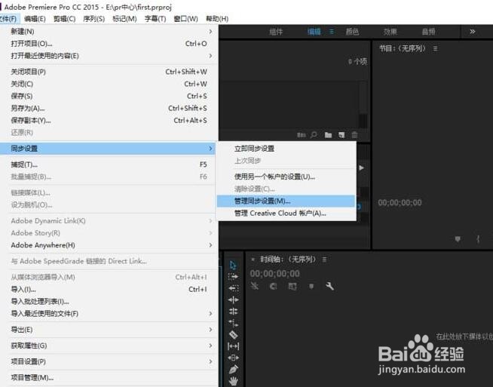Click the play arrow beside the submenu
The width and height of the screenshot is (493, 387).
pyautogui.click(x=362, y=168)
